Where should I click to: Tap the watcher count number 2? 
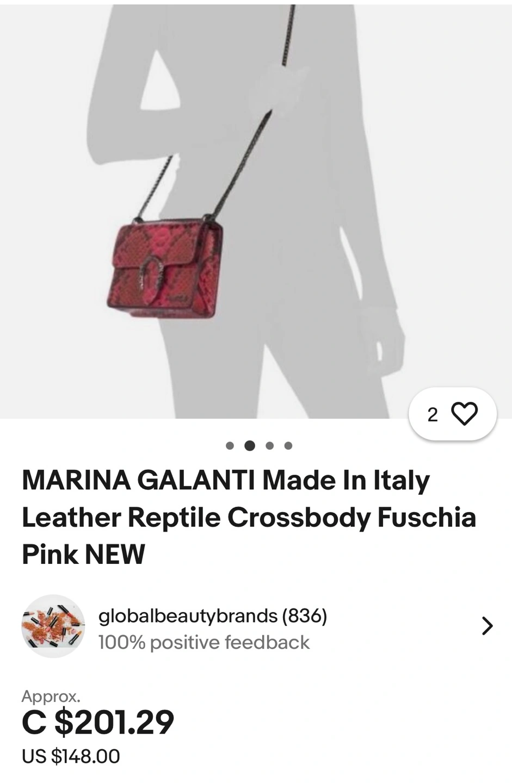coord(433,415)
